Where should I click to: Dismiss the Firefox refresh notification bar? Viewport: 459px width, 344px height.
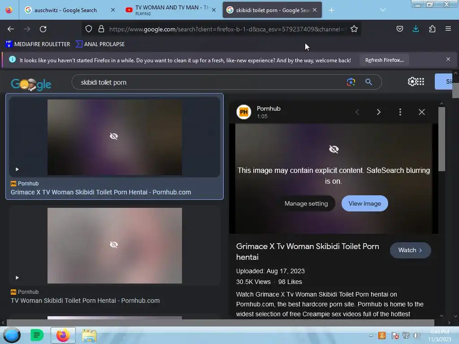[448, 60]
